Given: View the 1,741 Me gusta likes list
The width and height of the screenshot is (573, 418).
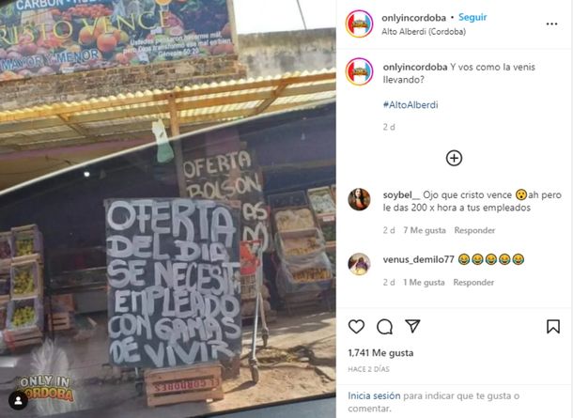Looking at the screenshot, I should click(x=380, y=353).
